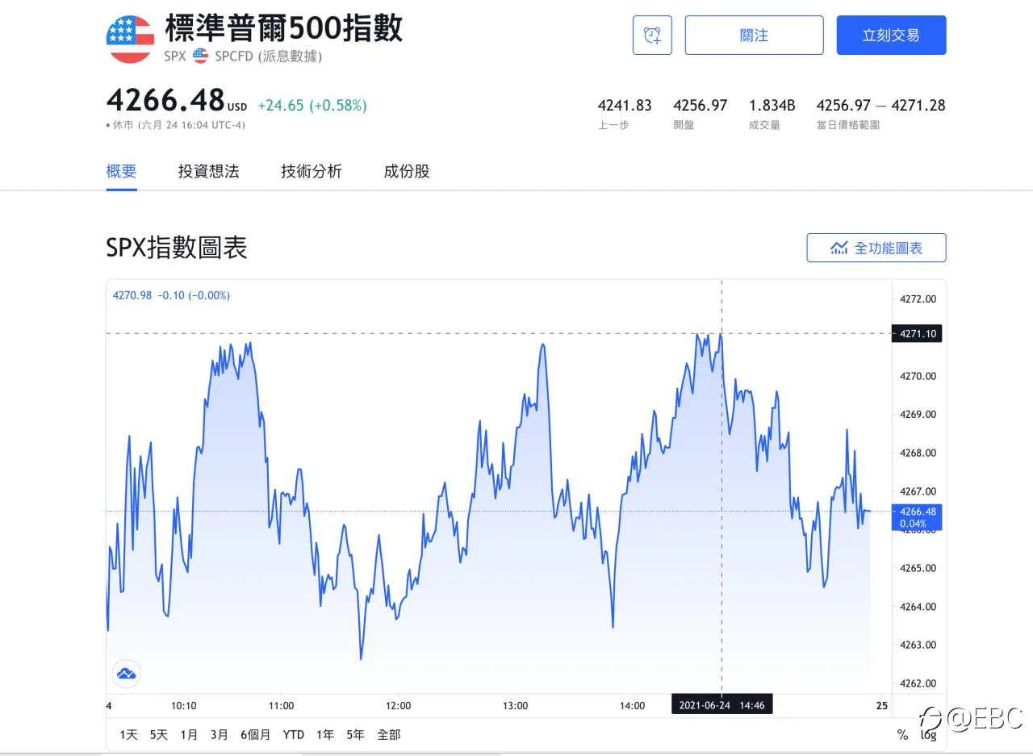Click the alert clock icon button

point(652,36)
